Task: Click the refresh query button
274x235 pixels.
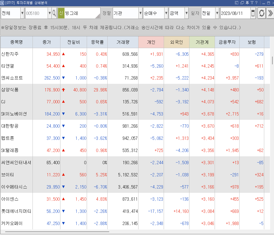Action: pyautogui.click(x=262, y=13)
